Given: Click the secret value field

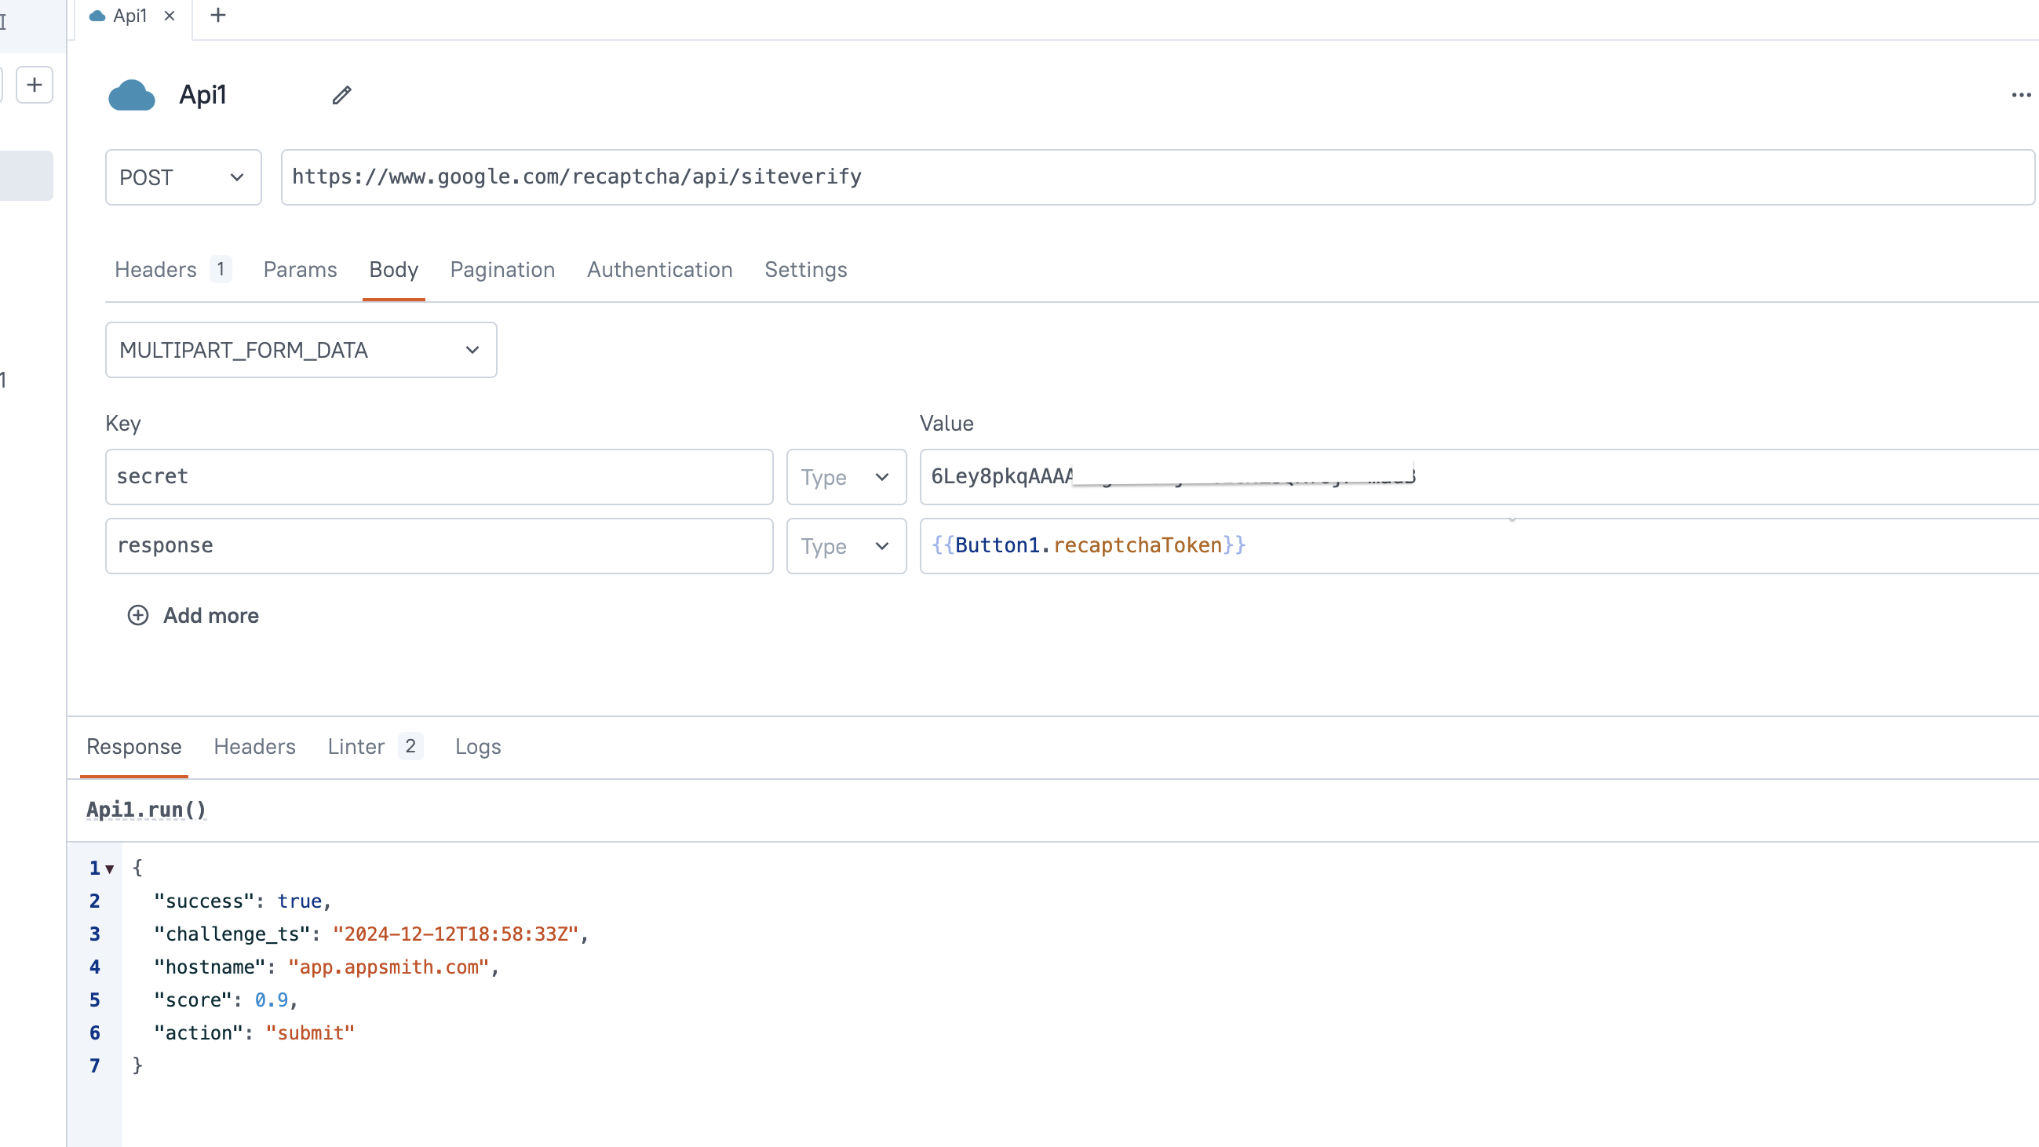Looking at the screenshot, I should 1479,477.
